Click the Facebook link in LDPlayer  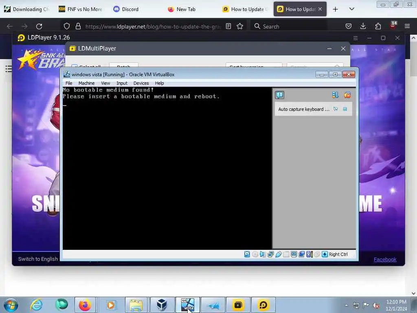(x=385, y=259)
